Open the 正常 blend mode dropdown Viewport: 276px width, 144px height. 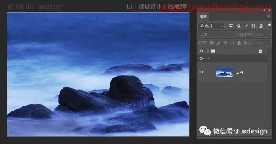point(216,35)
